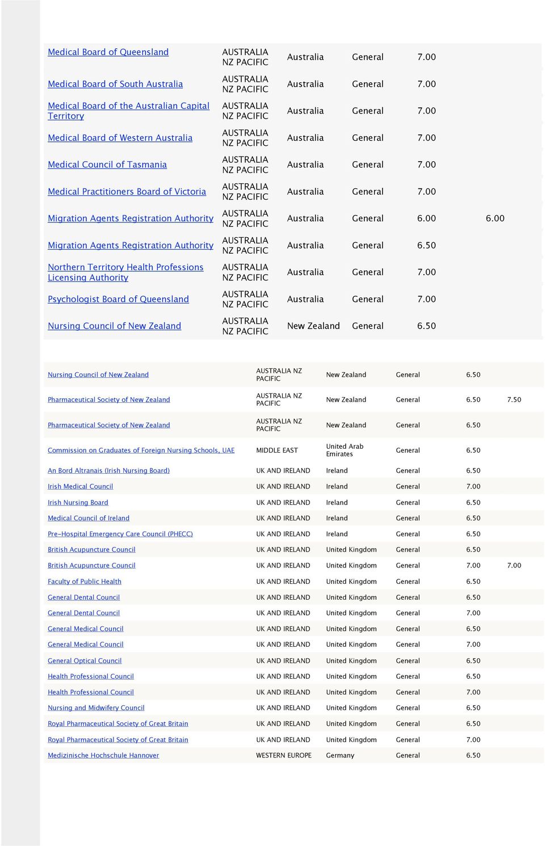The width and height of the screenshot is (545, 846).
Task: Open Northern Territory Health Professions Licensing Authority
Action: [125, 272]
